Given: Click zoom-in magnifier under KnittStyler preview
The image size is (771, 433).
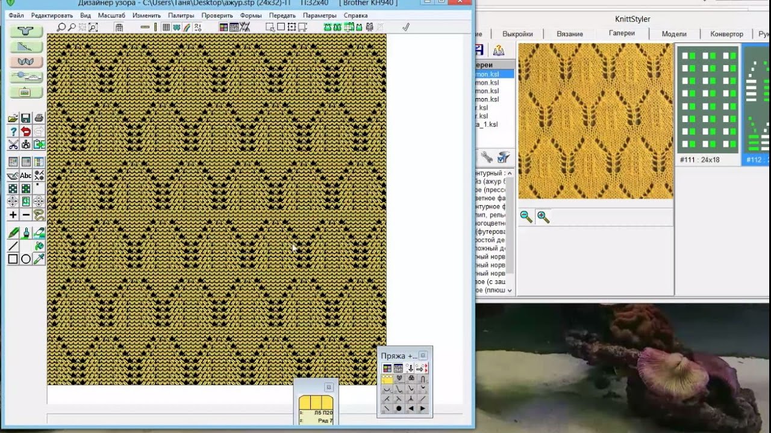Looking at the screenshot, I should 543,217.
